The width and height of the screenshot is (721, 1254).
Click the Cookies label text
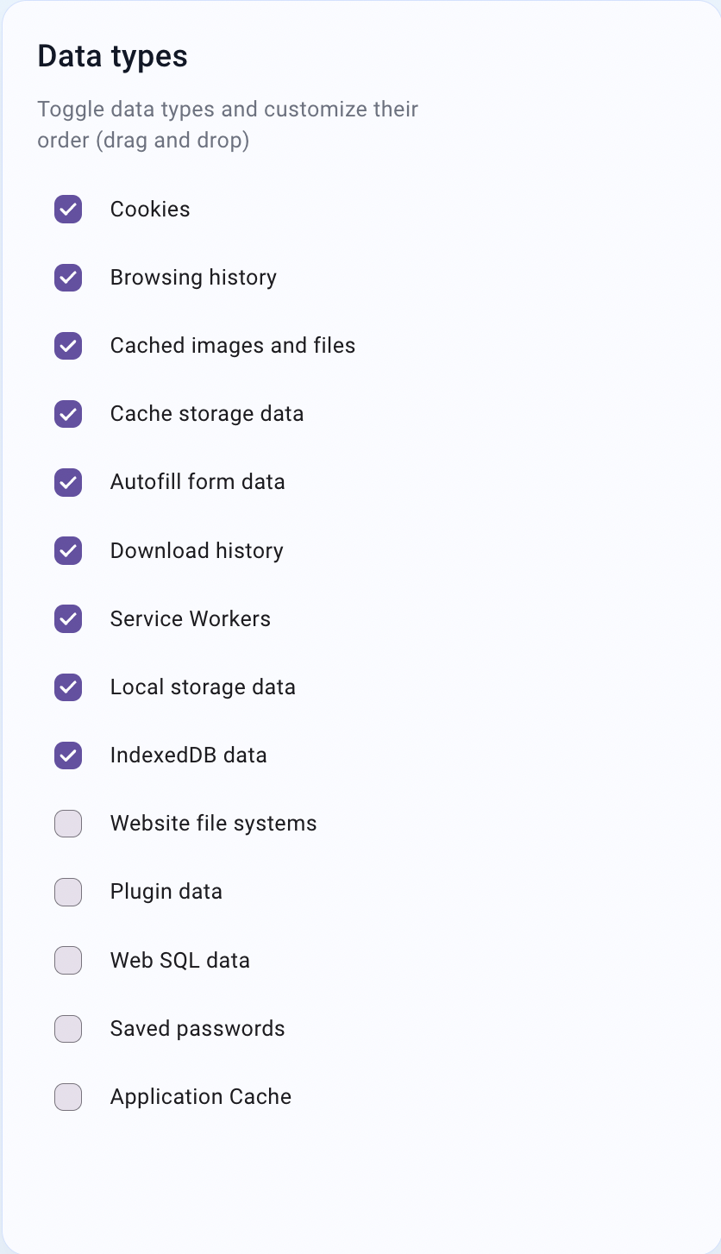click(150, 209)
